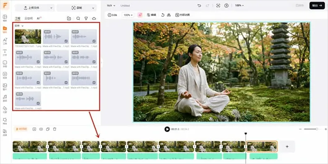328x164 pixels.
Task: Open the AI tools sidebar section
Action: pos(5,41)
